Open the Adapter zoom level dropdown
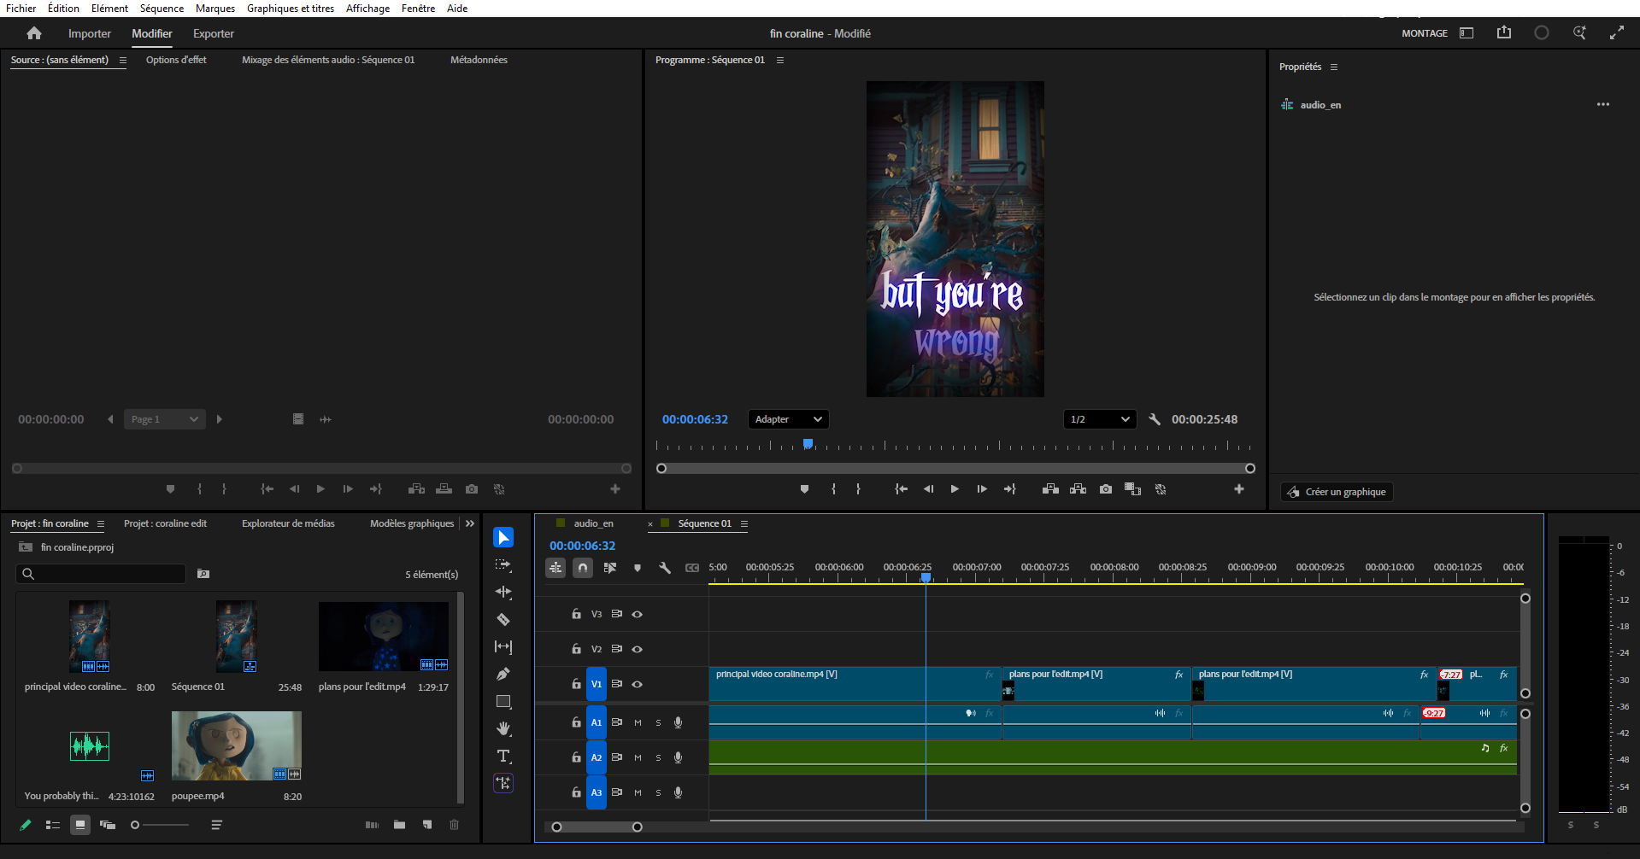This screenshot has height=859, width=1640. tap(788, 419)
